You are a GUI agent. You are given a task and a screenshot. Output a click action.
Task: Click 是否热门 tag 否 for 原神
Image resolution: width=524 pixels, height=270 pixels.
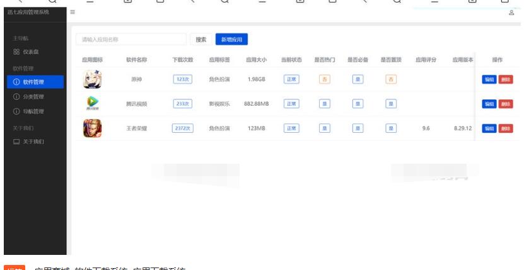325,79
